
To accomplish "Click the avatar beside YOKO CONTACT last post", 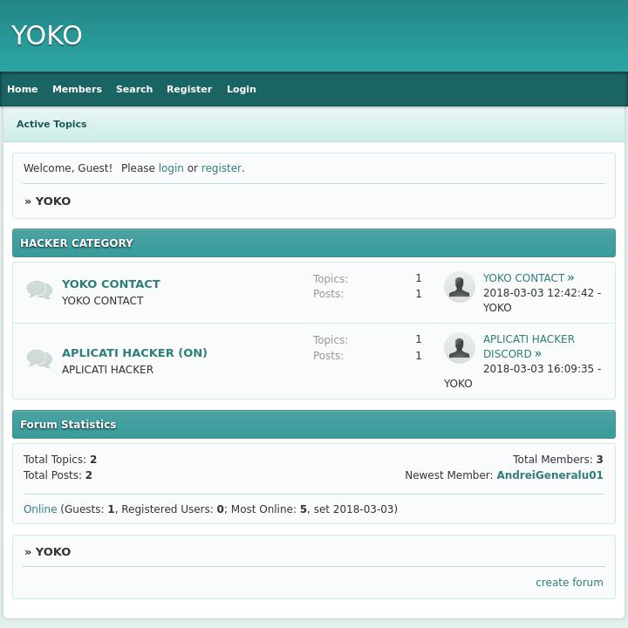I will tap(459, 287).
